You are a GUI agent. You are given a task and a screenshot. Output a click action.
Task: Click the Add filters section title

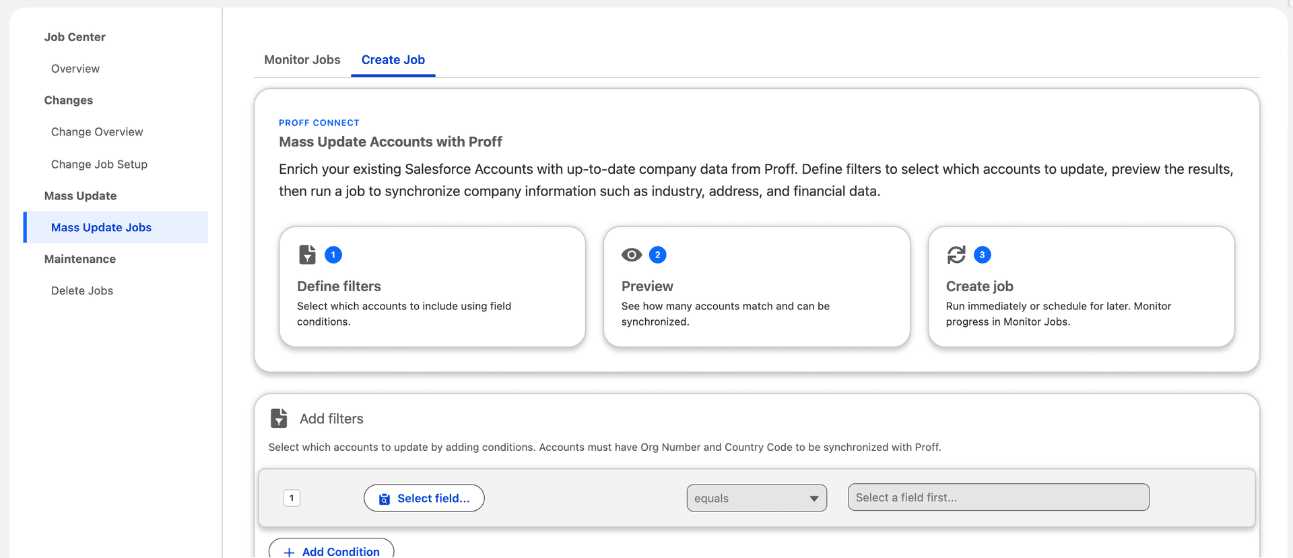coord(331,419)
